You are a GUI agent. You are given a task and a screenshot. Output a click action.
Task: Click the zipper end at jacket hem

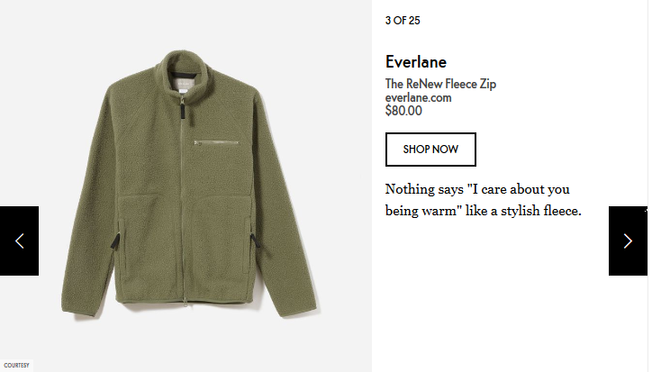click(185, 302)
